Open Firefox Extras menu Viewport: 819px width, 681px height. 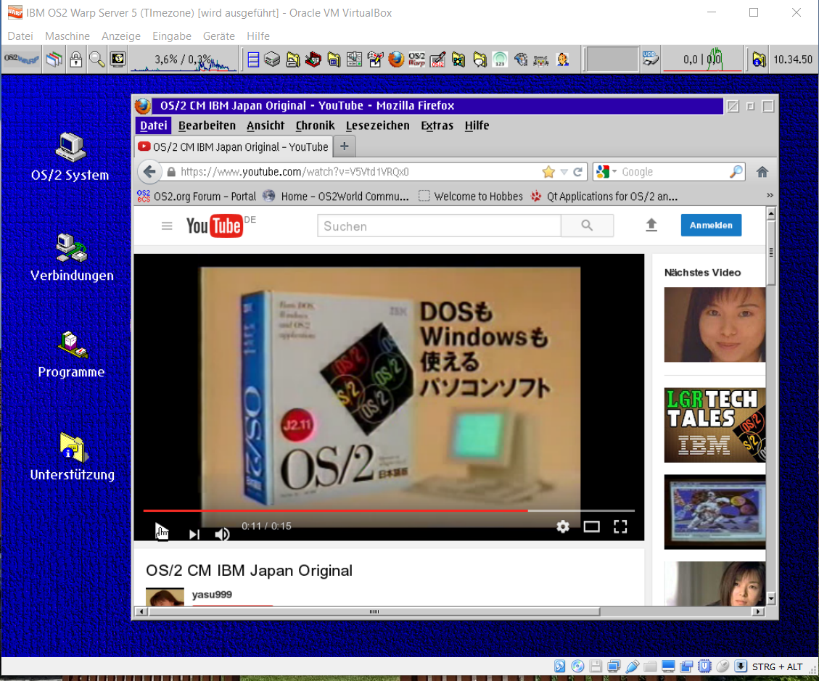click(437, 125)
